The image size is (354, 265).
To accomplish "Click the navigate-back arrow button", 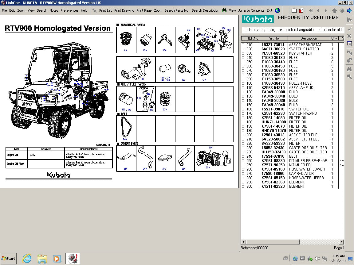I will click(342, 10).
